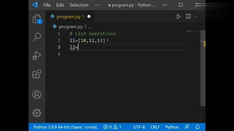Click the warnings count in status bar
This screenshot has height=131, width=234.
pyautogui.click(x=117, y=127)
